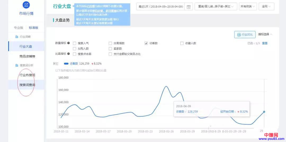This screenshot has width=286, height=142.
Task: Open the 所有终端 dropdown
Action: click(x=248, y=7)
